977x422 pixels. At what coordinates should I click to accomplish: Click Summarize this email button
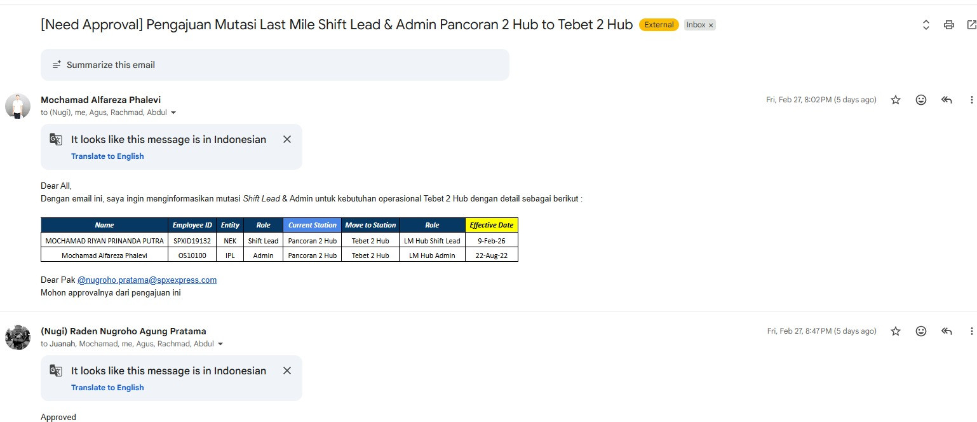coord(111,65)
